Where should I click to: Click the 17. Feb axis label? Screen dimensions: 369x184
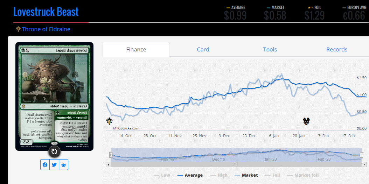(x=348, y=136)
